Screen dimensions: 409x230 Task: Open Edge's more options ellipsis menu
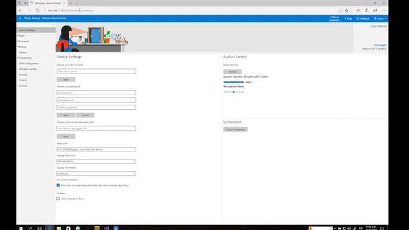point(384,10)
